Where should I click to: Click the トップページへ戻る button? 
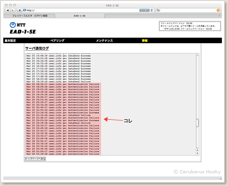tap(35, 159)
